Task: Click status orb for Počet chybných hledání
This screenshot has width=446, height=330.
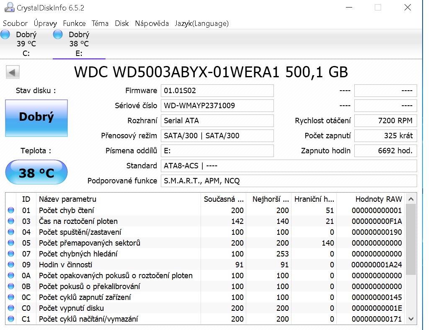Action: pyautogui.click(x=11, y=254)
